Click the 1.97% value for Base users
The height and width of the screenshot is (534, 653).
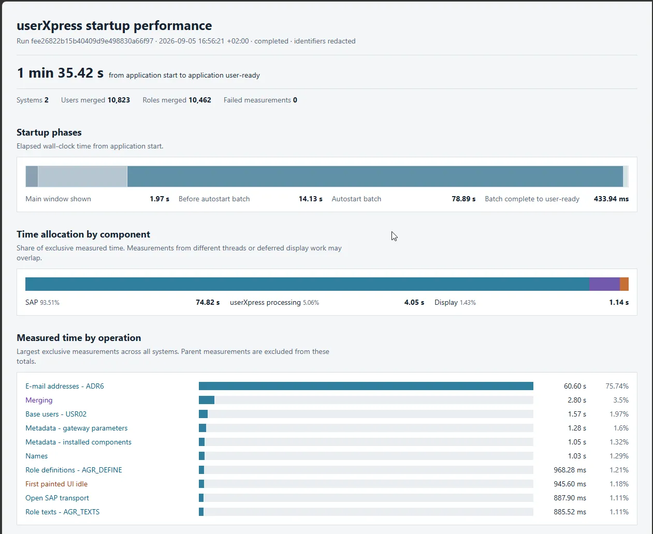click(x=619, y=414)
